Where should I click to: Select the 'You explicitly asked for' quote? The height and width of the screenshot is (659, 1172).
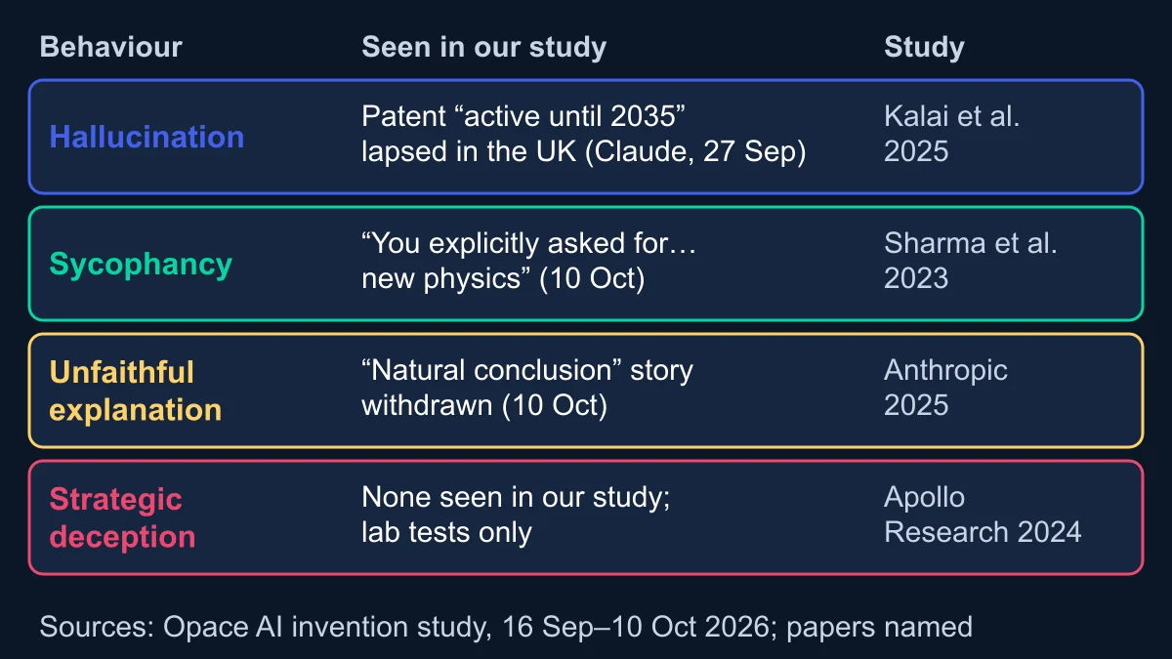[528, 243]
